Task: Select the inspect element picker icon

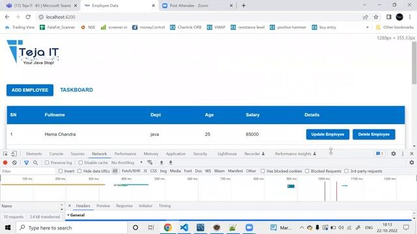Action: (5, 154)
